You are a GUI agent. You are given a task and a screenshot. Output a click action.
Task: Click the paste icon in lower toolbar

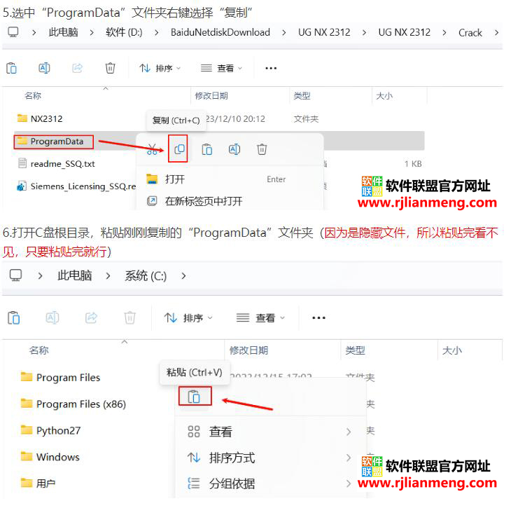(x=13, y=317)
